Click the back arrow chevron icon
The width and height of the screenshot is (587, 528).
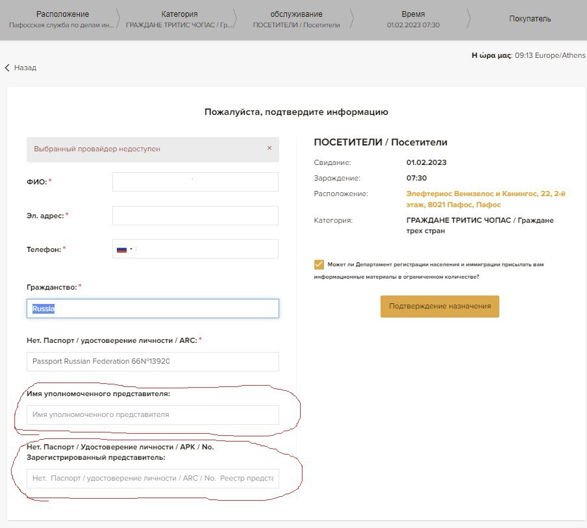click(7, 68)
